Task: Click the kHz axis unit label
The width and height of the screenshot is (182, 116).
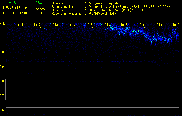Action: tap(3, 23)
